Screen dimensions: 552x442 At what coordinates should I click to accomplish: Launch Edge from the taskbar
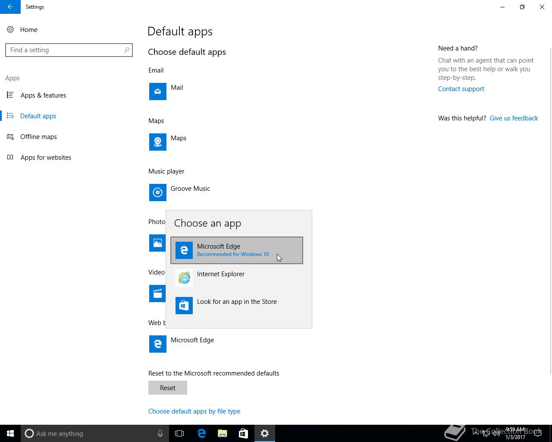pyautogui.click(x=201, y=433)
